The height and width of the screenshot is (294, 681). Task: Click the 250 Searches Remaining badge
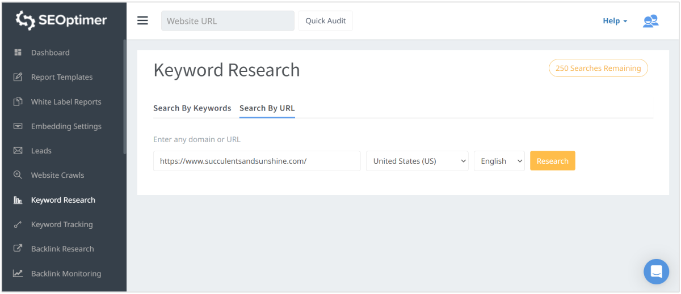pyautogui.click(x=598, y=68)
